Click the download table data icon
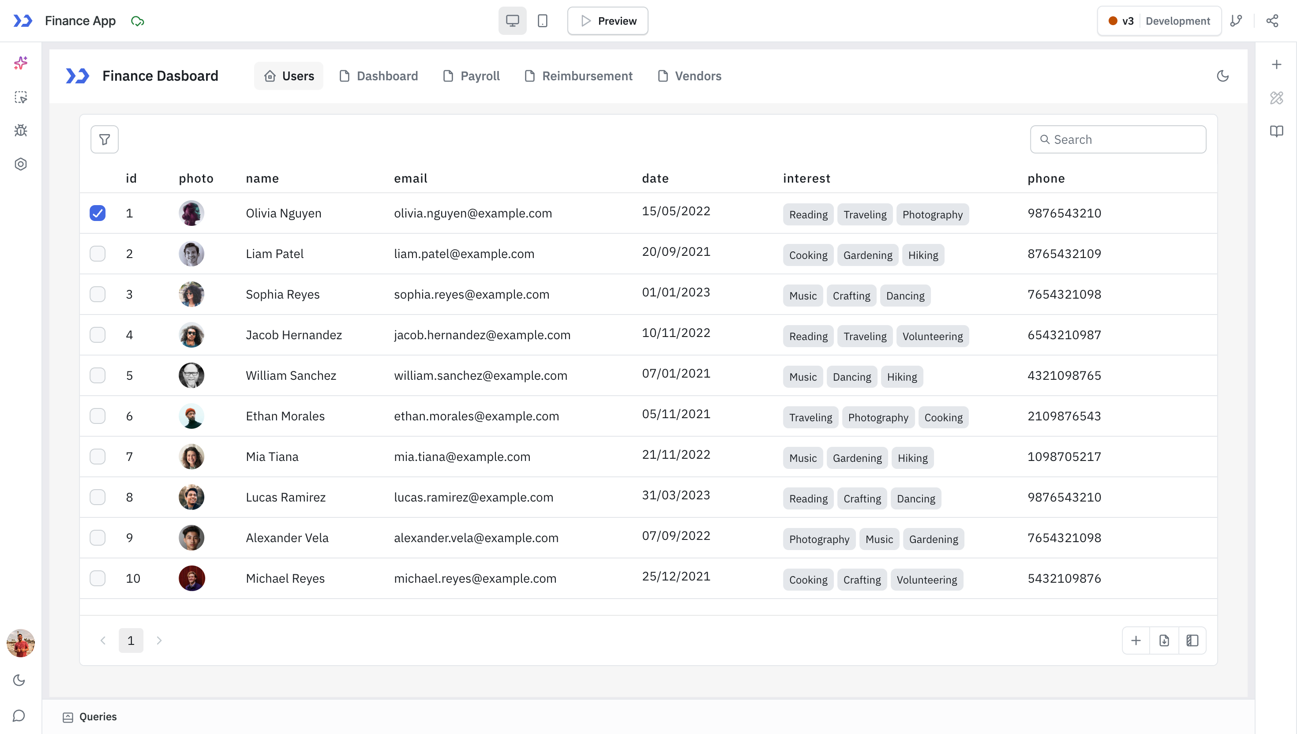The width and height of the screenshot is (1297, 734). point(1164,640)
